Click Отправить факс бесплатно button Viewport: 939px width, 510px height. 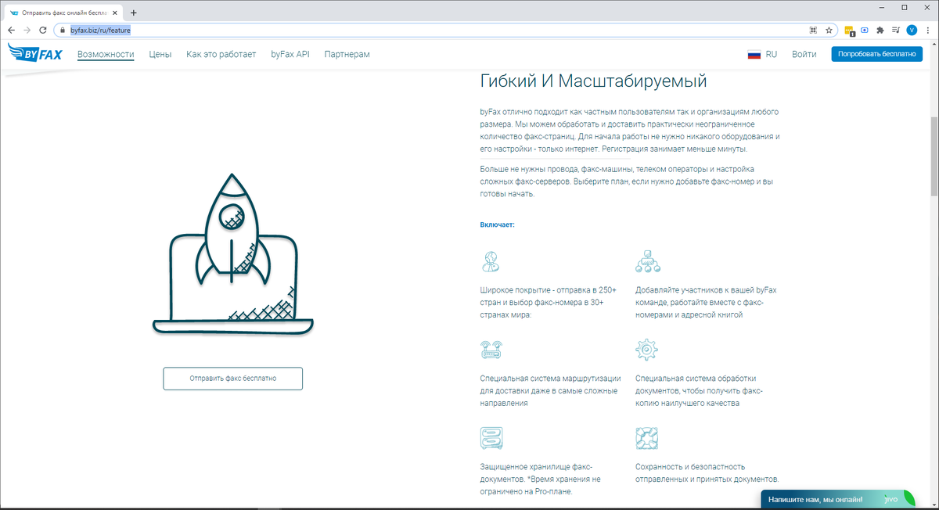[x=233, y=379]
